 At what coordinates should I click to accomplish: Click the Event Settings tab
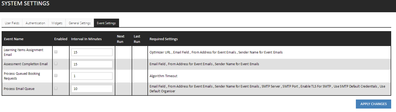(x=106, y=23)
